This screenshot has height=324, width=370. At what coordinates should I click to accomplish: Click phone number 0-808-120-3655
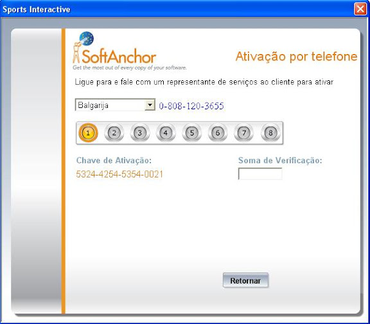pyautogui.click(x=191, y=106)
